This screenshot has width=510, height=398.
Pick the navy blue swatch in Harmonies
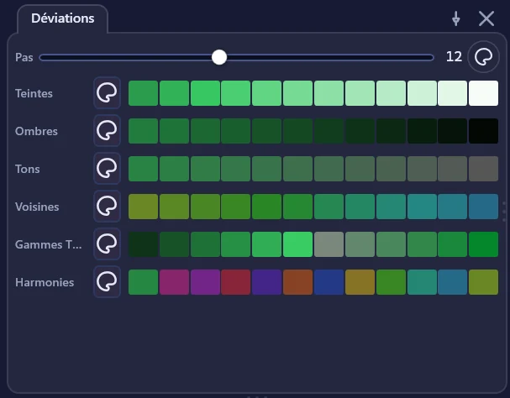click(329, 282)
